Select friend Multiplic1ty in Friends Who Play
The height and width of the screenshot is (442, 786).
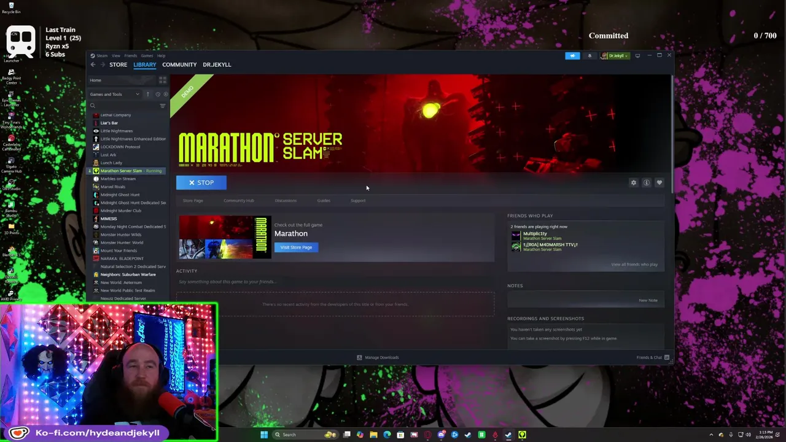tap(535, 234)
